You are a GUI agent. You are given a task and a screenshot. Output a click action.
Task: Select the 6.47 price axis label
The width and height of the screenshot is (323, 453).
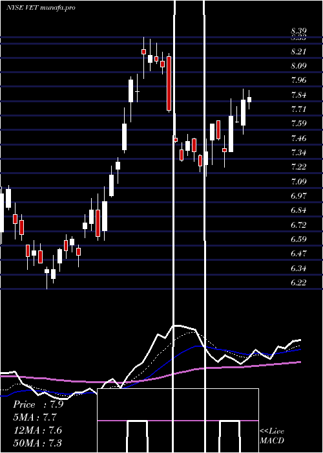coord(298,254)
